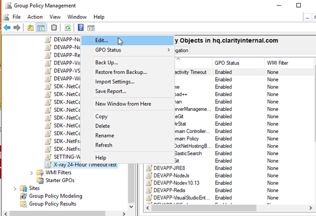This screenshot has width=316, height=216.
Task: Expand the Sites tree node
Action: 15,189
